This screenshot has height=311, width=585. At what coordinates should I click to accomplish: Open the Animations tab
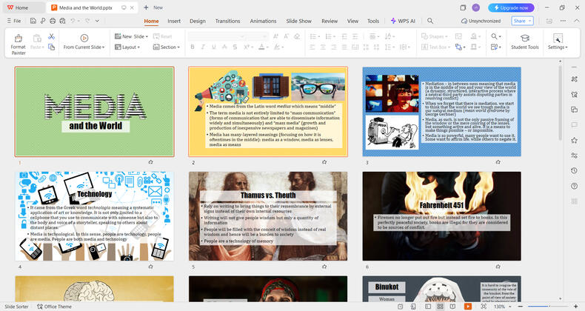(263, 21)
